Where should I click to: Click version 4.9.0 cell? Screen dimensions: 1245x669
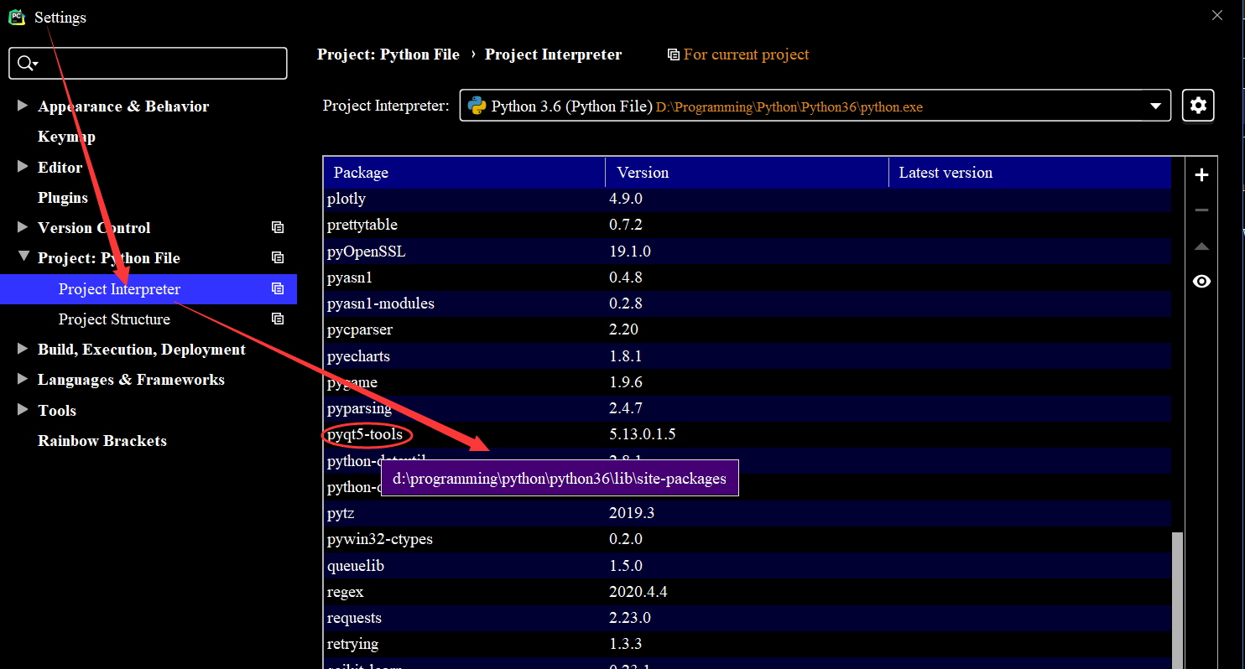click(x=625, y=199)
